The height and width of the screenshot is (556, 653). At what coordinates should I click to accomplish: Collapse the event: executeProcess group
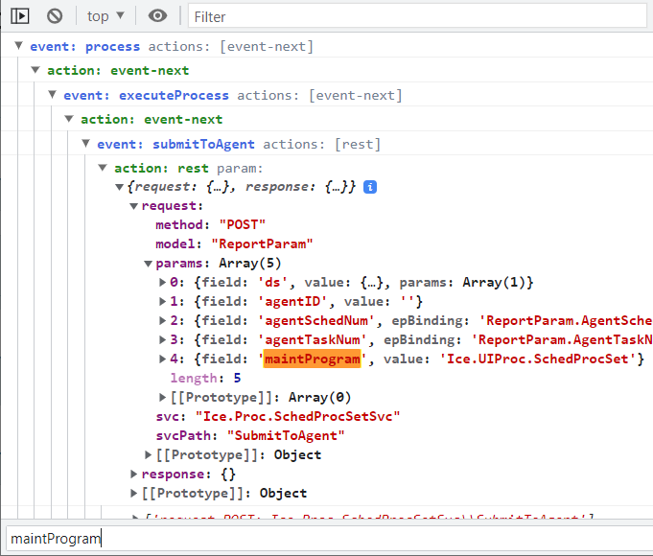[53, 95]
